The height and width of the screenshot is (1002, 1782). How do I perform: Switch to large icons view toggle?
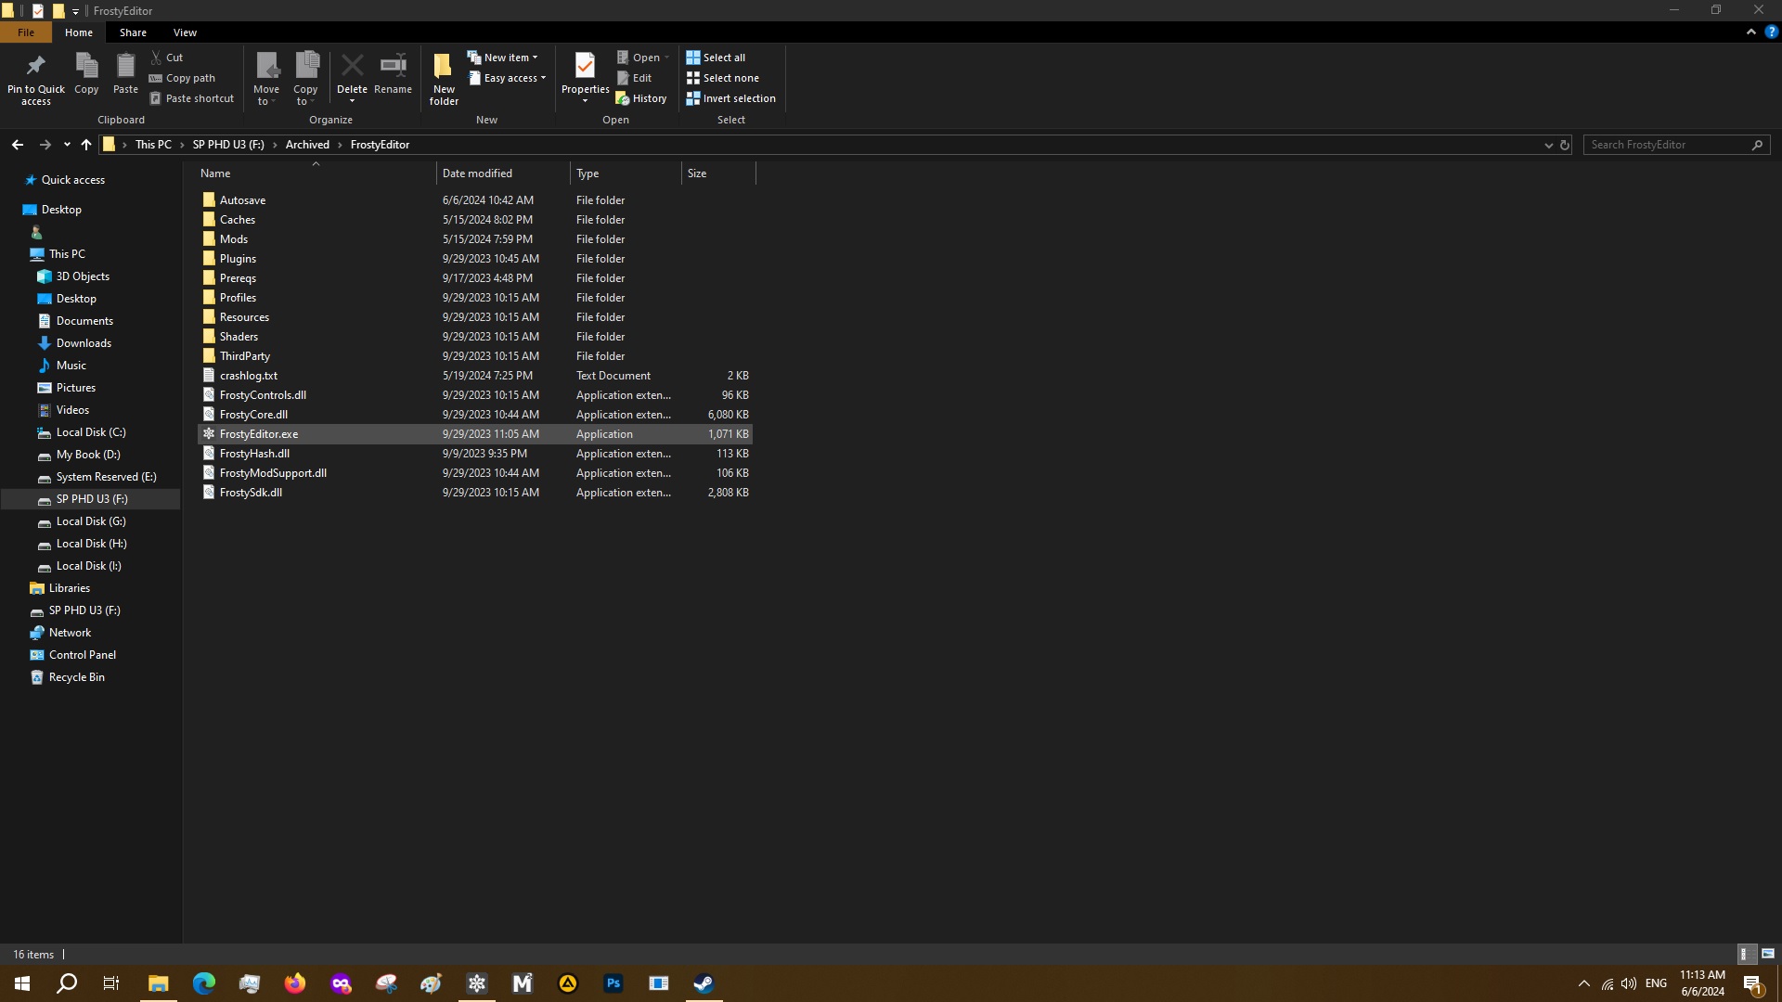click(x=1768, y=954)
